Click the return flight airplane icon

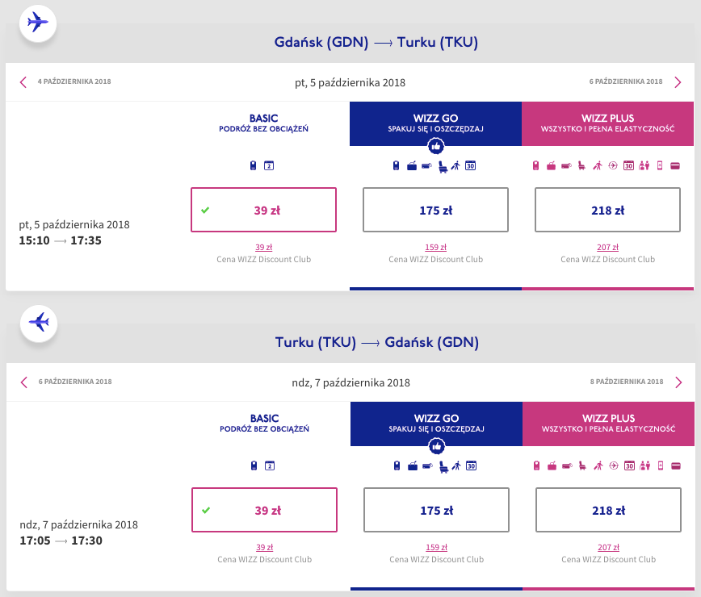[39, 322]
